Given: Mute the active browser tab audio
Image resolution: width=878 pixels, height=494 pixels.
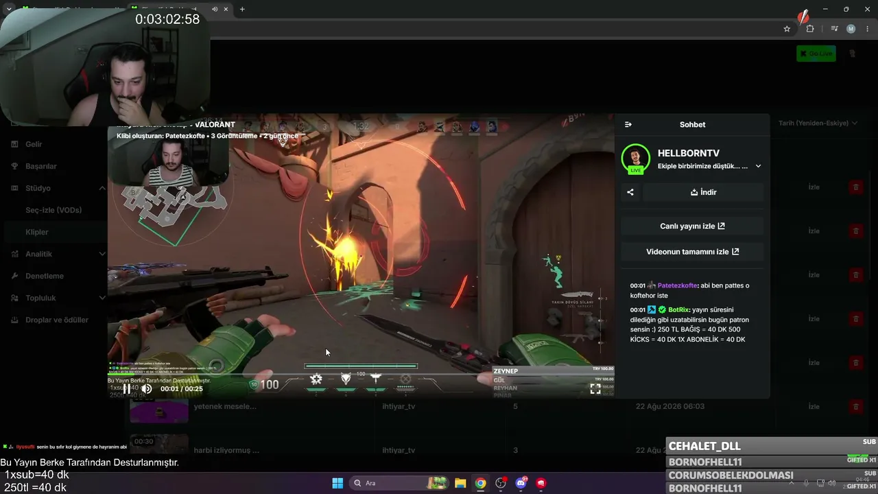Looking at the screenshot, I should tap(215, 9).
